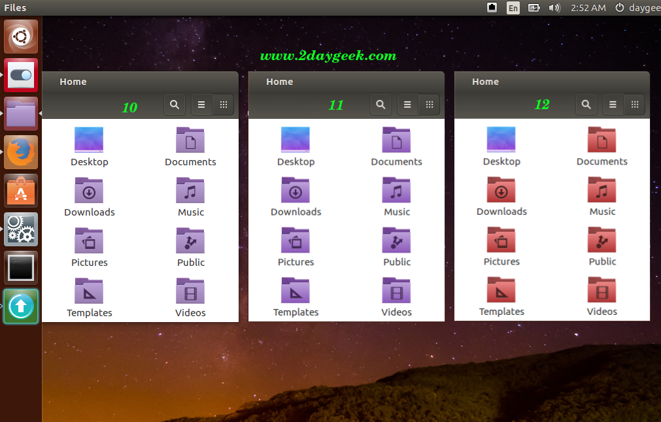Image resolution: width=661 pixels, height=422 pixels.
Task: Launch Terminal from the launcher
Action: pos(22,268)
